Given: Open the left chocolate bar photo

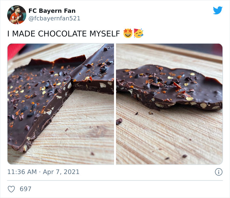Looking at the screenshot, I should tap(61, 104).
